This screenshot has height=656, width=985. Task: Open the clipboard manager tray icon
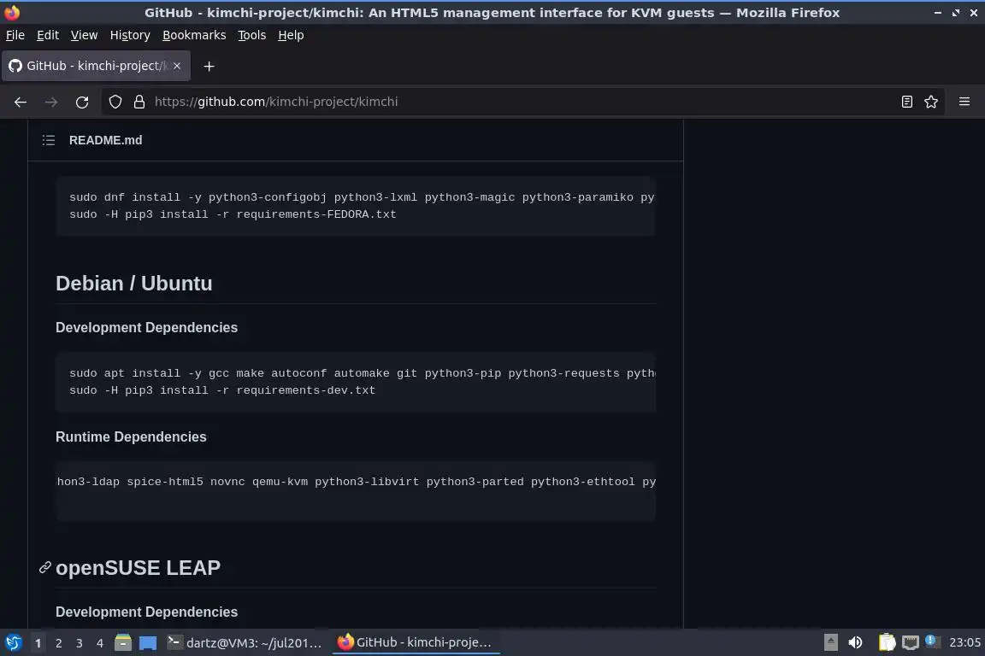point(887,642)
